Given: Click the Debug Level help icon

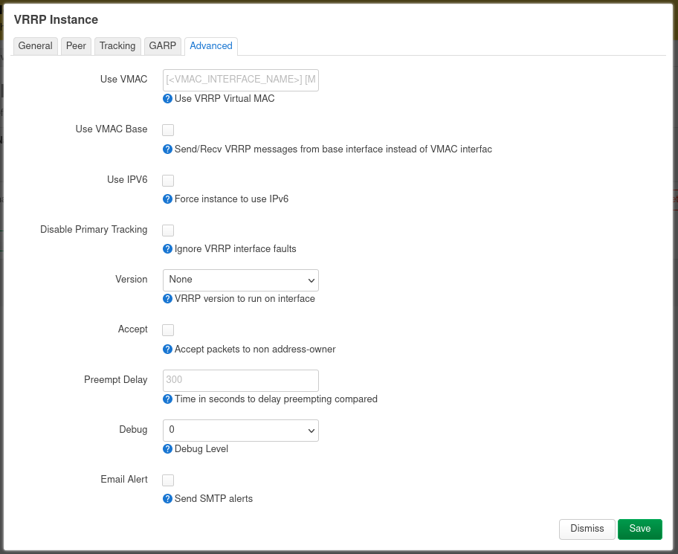Looking at the screenshot, I should click(x=167, y=448).
